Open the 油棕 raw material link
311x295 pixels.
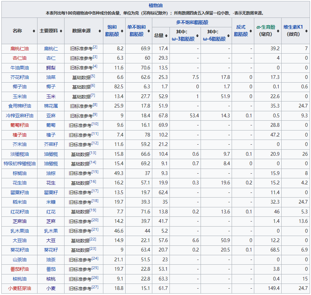click(51, 173)
